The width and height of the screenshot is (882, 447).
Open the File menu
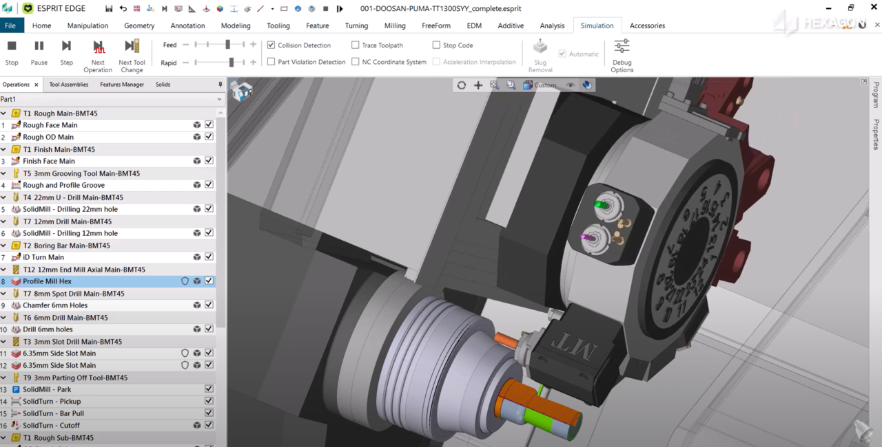click(10, 25)
